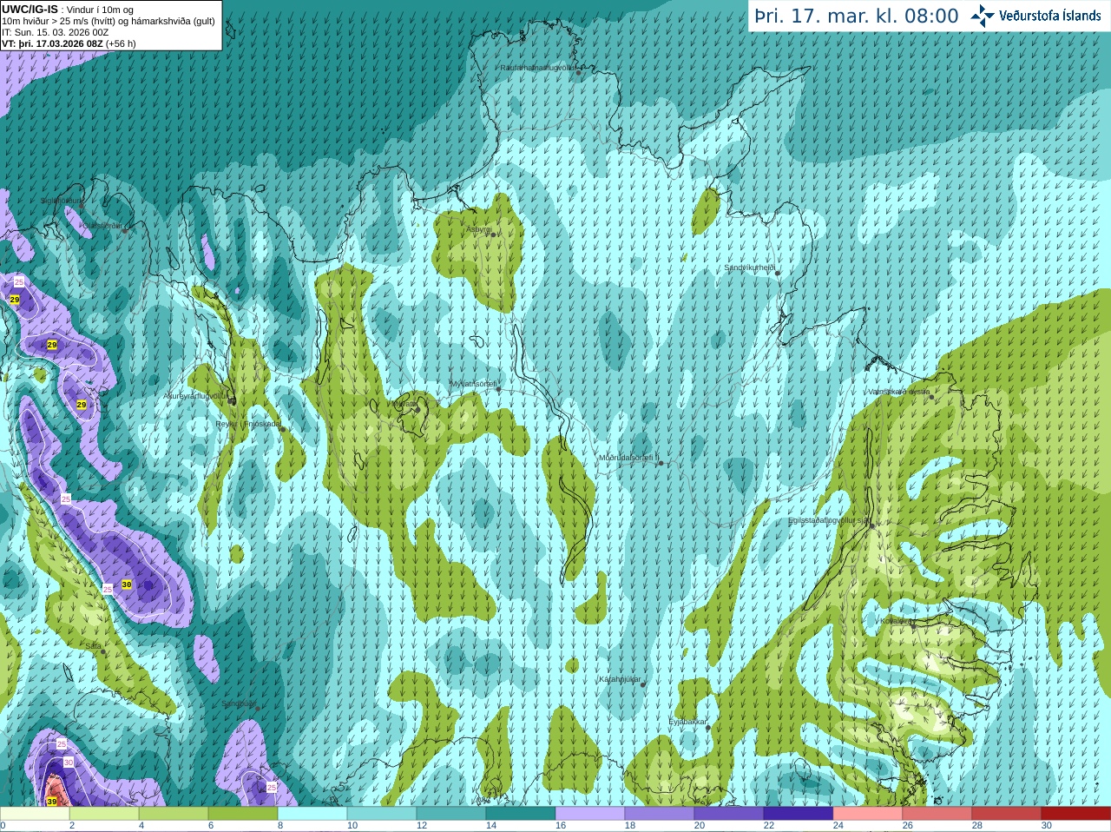This screenshot has width=1111, height=832.
Task: Click the 4–6 m/s legend swatch
Action: (174, 814)
